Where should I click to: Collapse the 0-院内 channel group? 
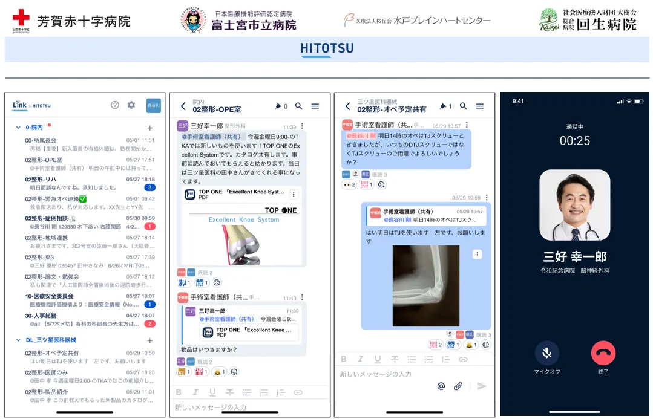[18, 128]
